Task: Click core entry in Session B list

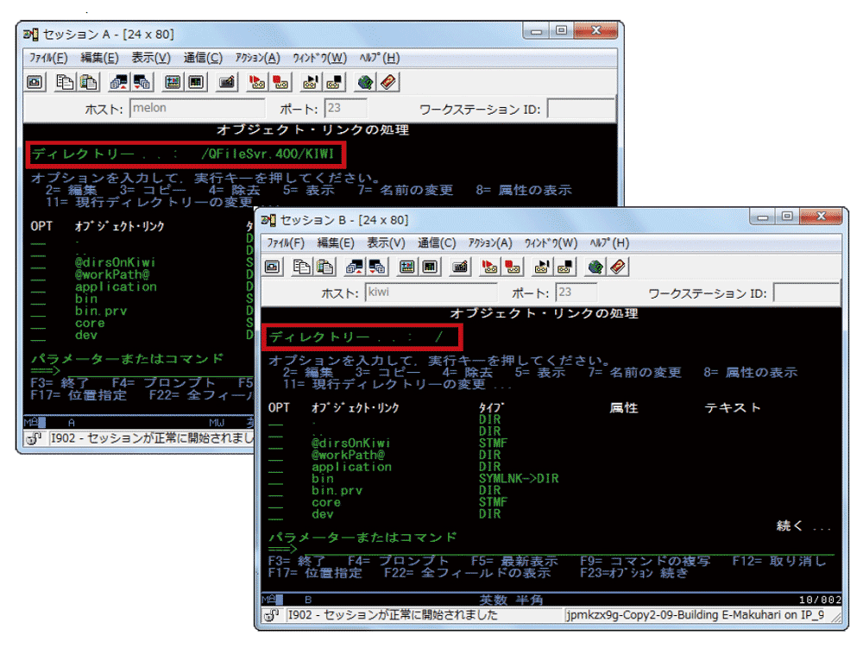Action: point(326,502)
